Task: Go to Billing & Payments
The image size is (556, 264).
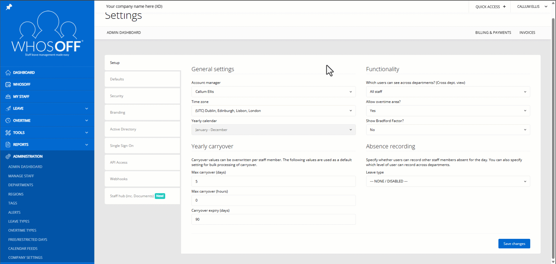Action: 493,33
